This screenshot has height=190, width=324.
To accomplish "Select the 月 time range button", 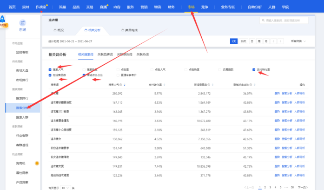I will click(266, 41).
